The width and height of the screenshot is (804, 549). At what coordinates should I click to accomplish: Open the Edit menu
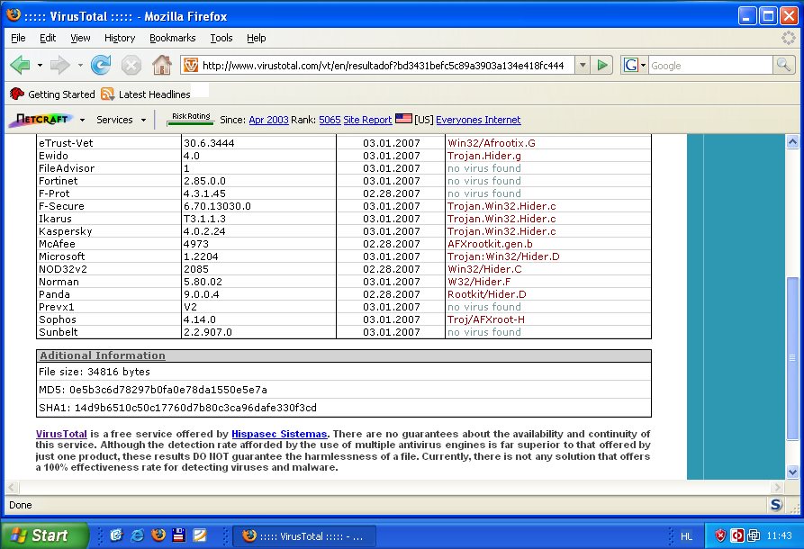(x=48, y=38)
